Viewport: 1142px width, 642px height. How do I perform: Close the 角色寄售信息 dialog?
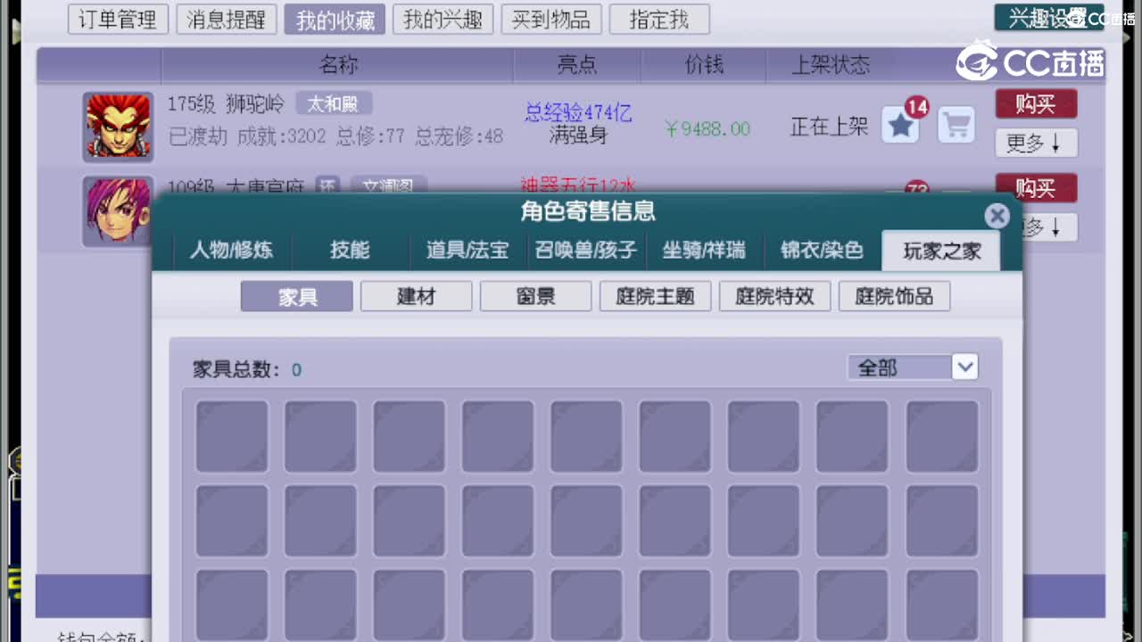point(997,216)
